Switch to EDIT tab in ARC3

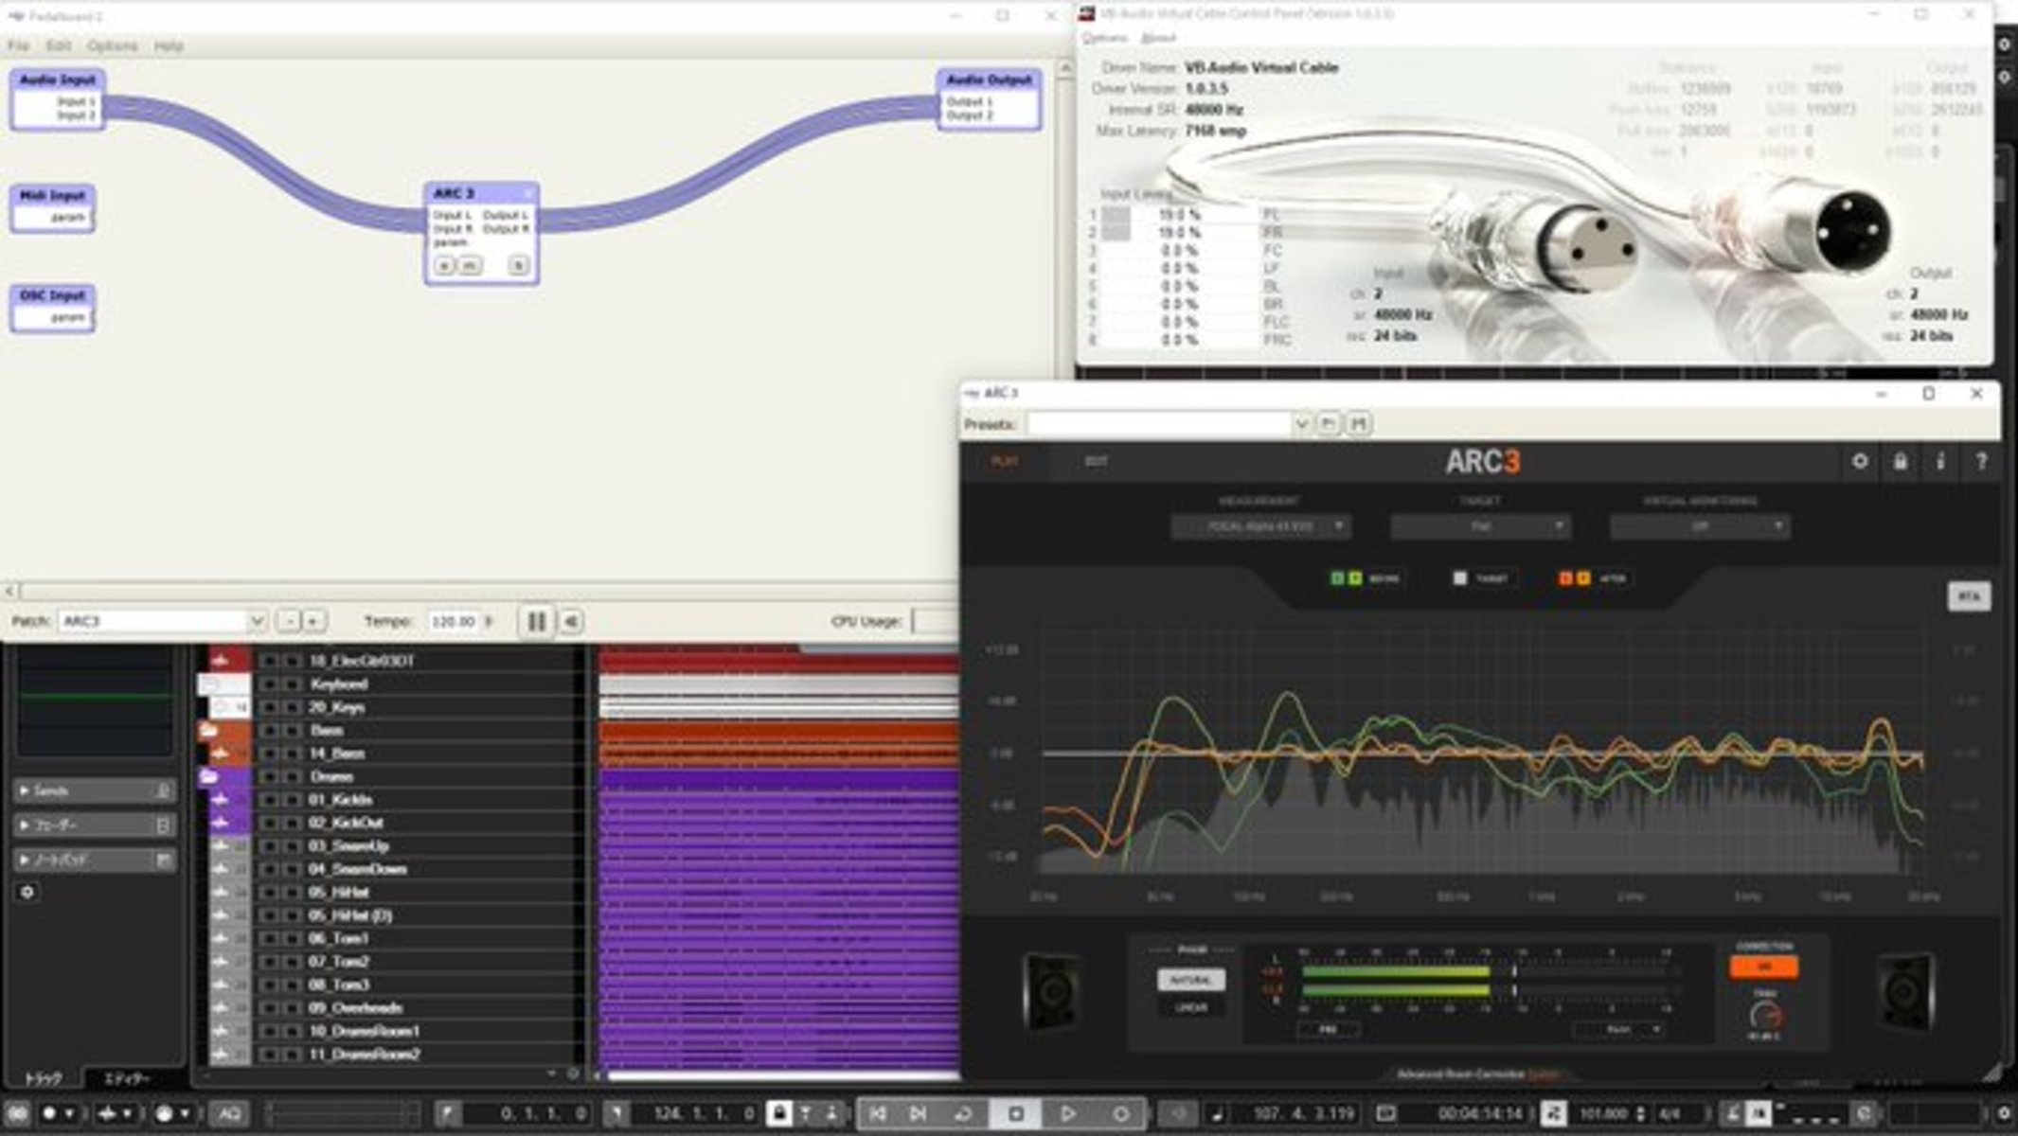coord(1096,461)
